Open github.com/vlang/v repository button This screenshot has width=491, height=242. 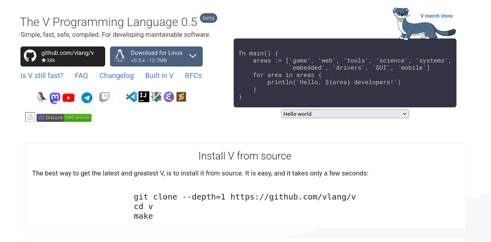[63, 56]
